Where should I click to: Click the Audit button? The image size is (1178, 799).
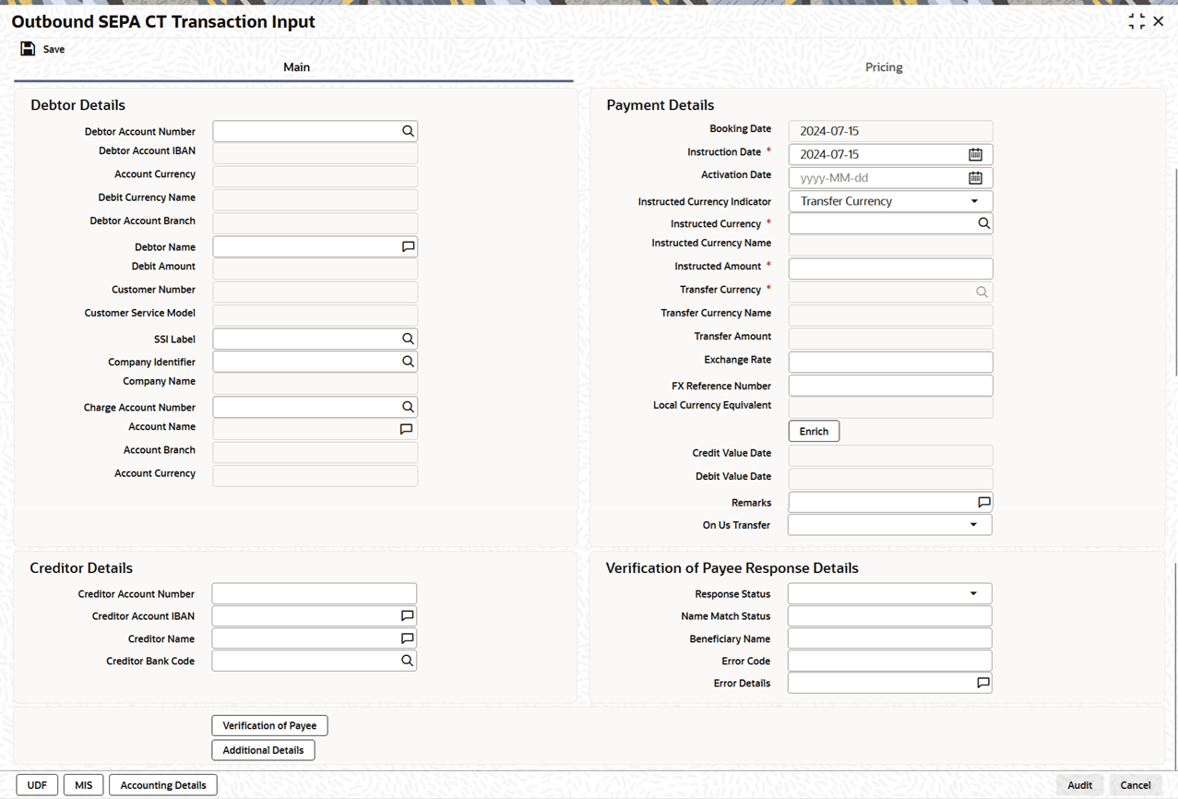(x=1079, y=785)
